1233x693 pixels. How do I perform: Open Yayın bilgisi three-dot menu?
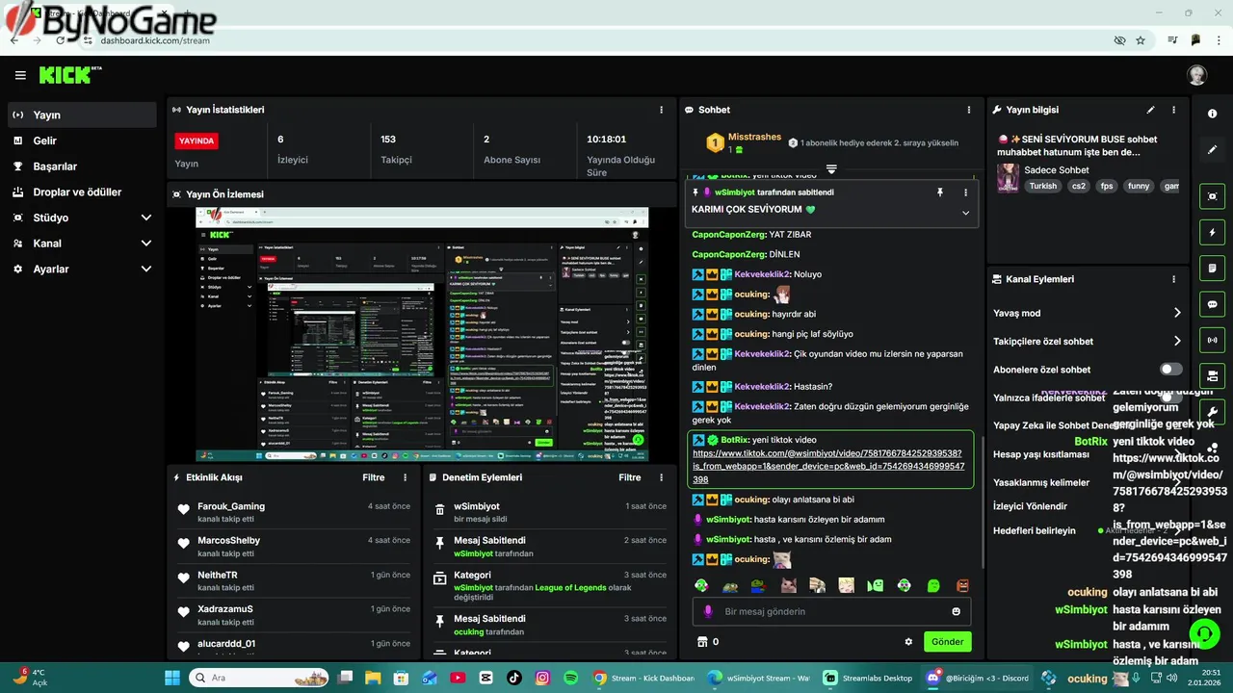tap(1173, 110)
